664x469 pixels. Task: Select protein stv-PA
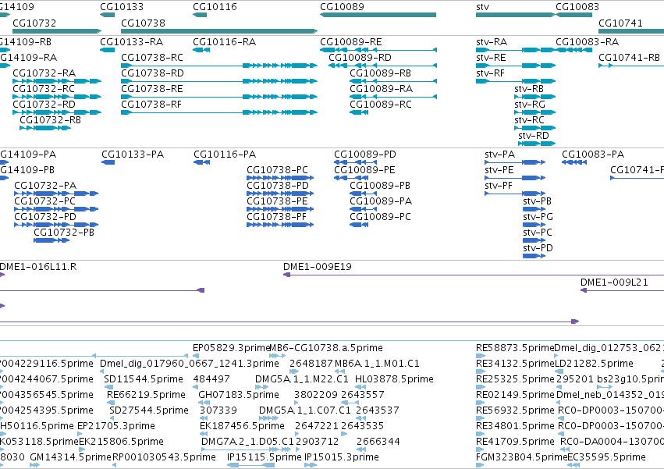(x=515, y=162)
